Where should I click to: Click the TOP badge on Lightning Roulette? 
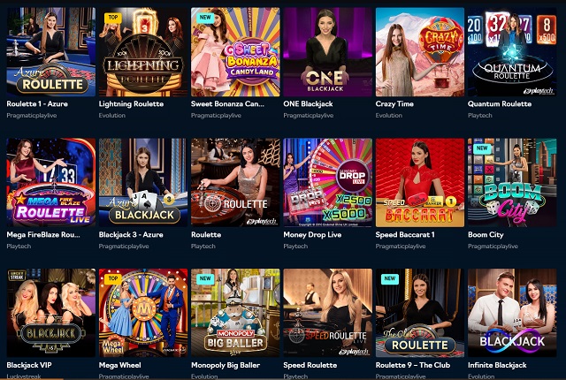coord(113,18)
